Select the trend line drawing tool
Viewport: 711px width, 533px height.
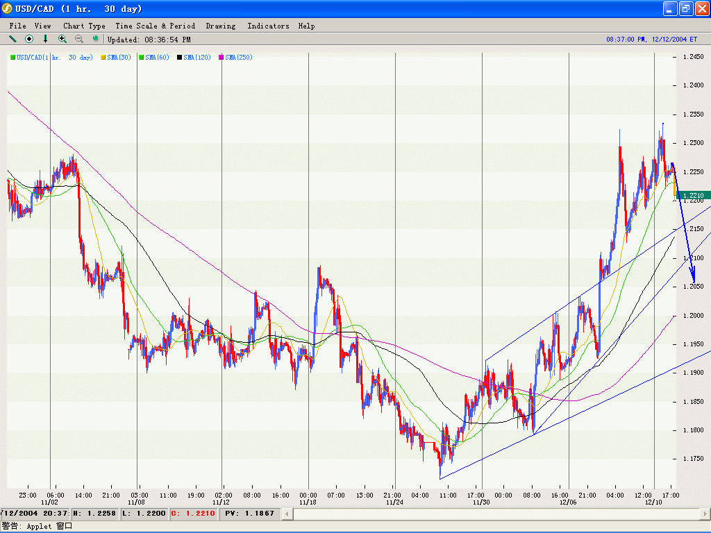pyautogui.click(x=12, y=39)
